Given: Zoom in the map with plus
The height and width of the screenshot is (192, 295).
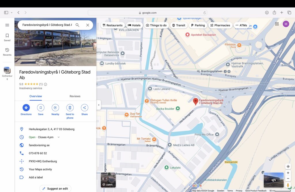Looking at the screenshot, I should (288, 173).
